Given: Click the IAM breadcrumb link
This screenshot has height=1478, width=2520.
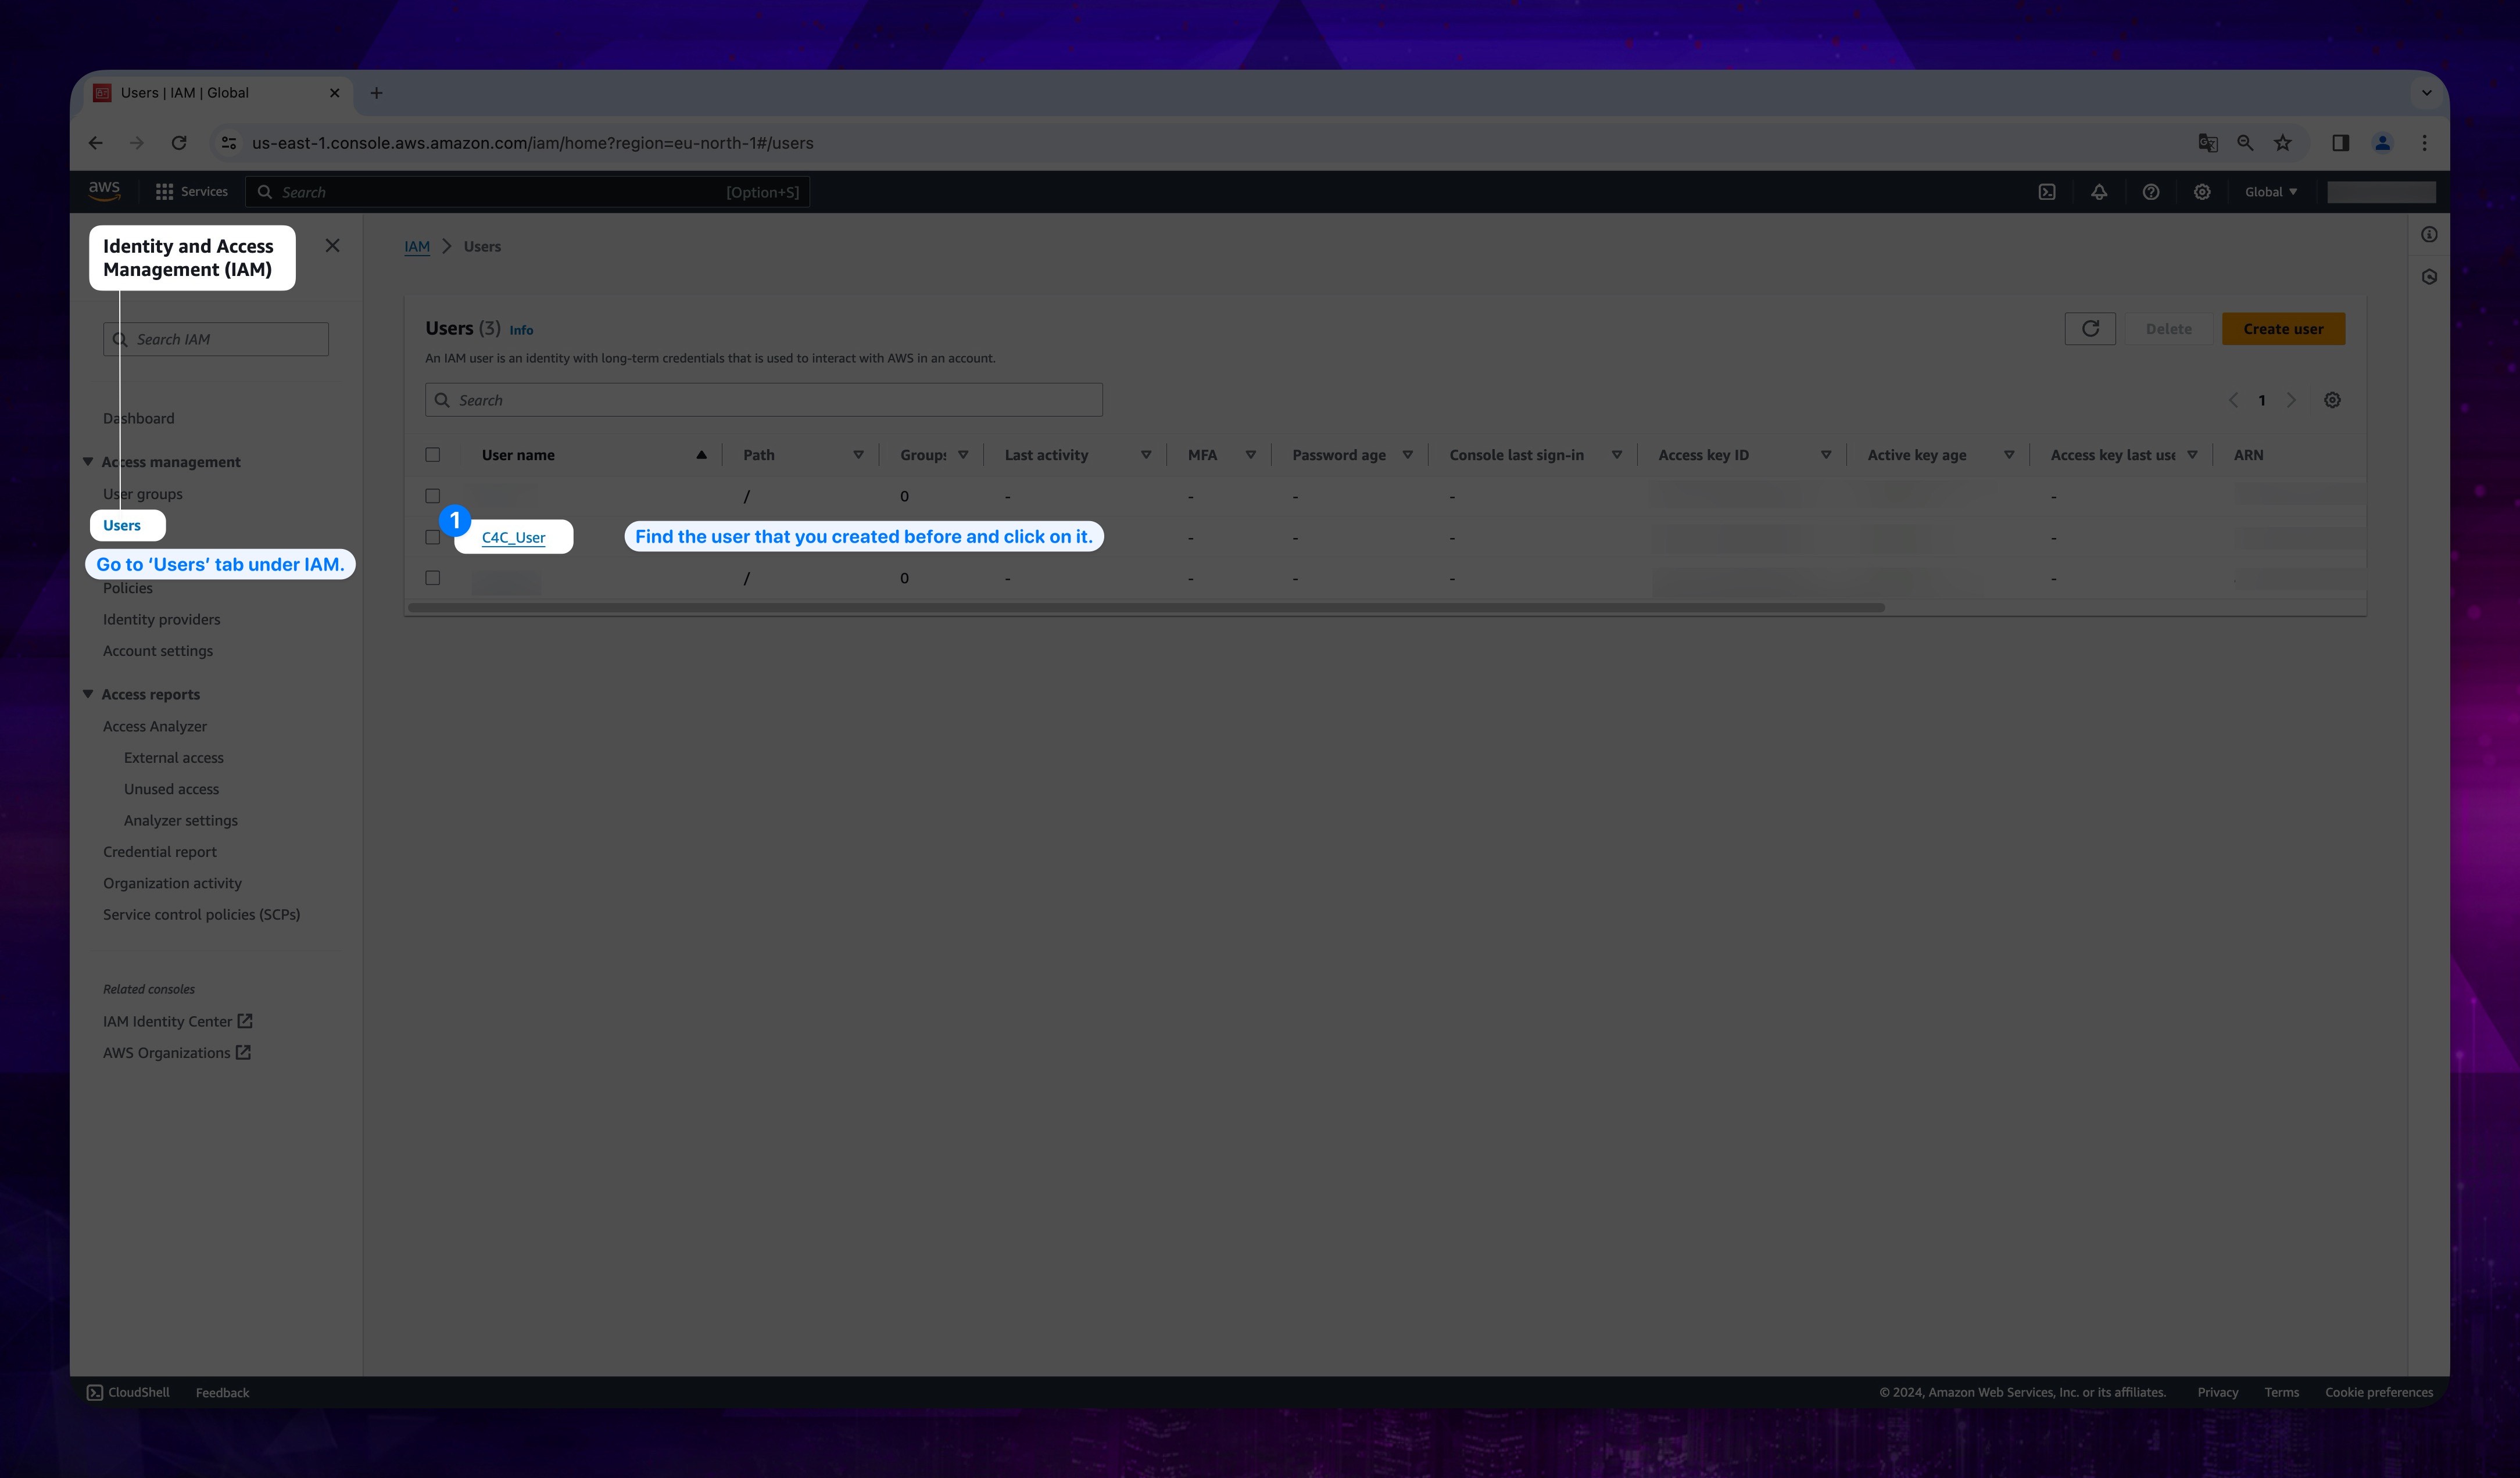Looking at the screenshot, I should 417,247.
